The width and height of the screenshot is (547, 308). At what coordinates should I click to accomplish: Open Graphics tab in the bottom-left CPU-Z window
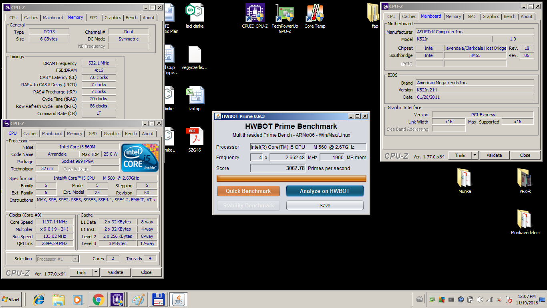(x=112, y=134)
